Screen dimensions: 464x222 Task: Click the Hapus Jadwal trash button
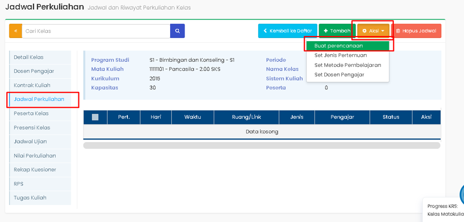pyautogui.click(x=416, y=31)
